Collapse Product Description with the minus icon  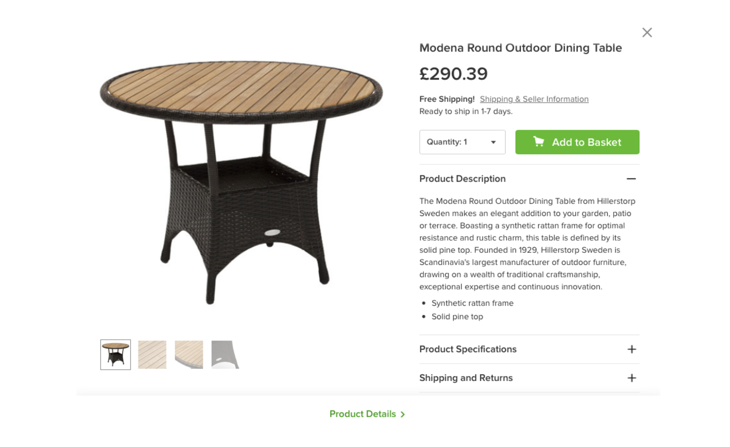(631, 179)
